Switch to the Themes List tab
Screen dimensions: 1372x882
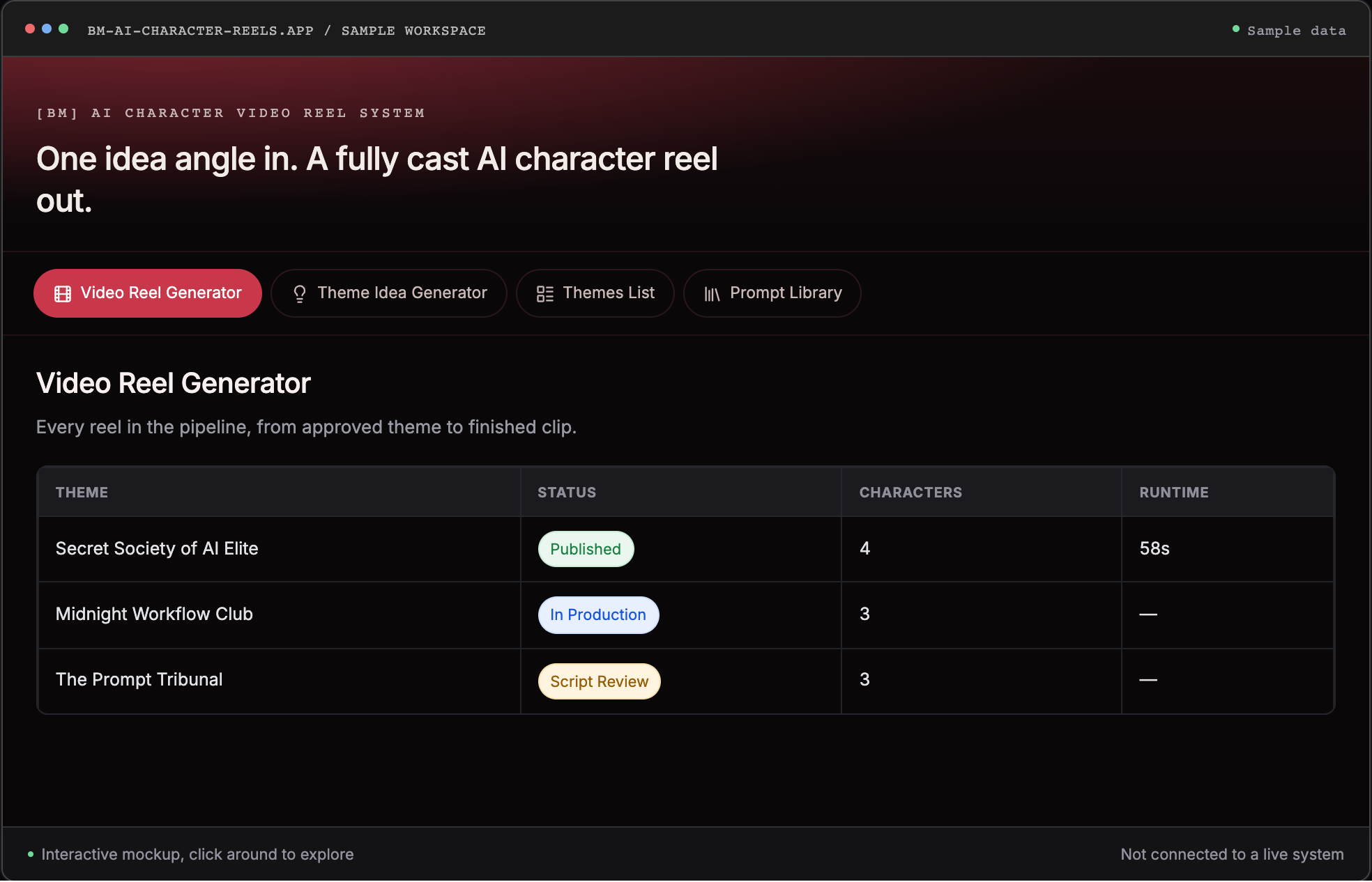595,293
